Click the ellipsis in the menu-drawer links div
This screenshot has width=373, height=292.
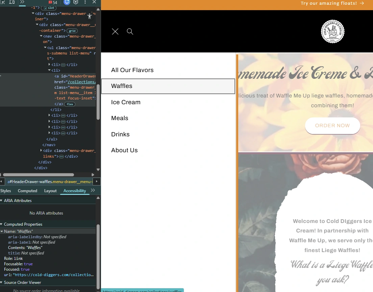pos(61,156)
